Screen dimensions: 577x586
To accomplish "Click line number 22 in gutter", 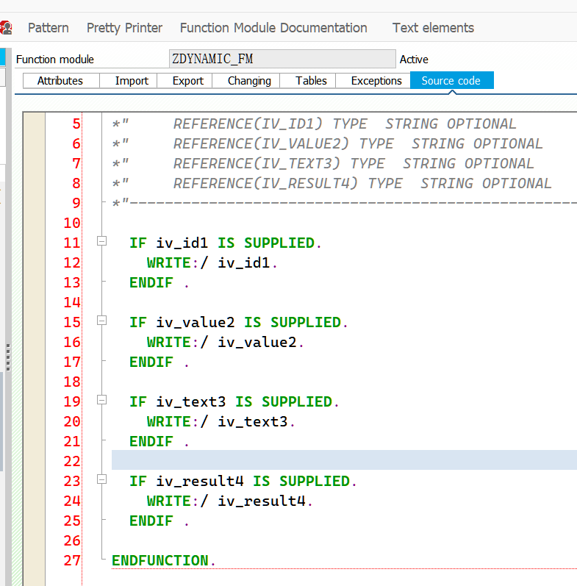I will (72, 461).
